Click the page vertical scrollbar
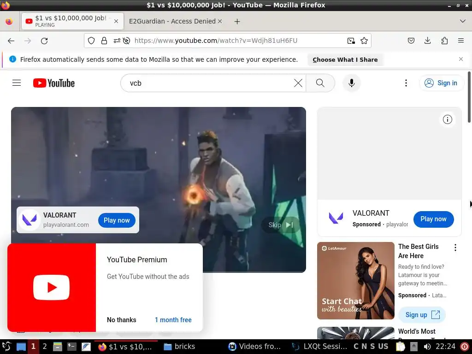 pos(469,97)
